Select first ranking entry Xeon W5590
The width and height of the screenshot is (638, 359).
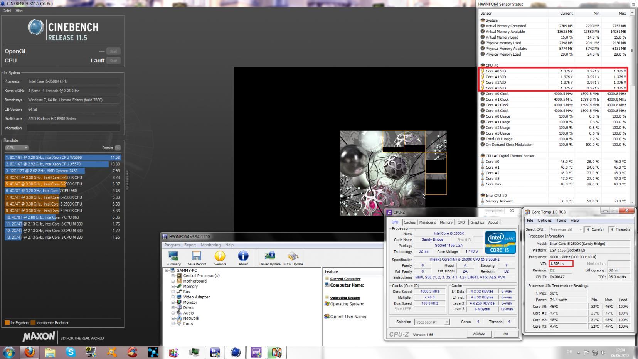63,157
